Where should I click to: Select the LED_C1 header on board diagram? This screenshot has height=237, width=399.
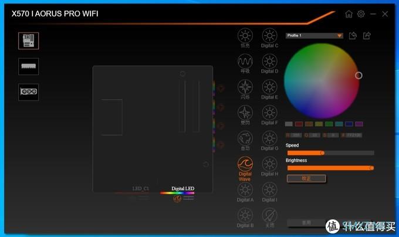click(x=140, y=189)
